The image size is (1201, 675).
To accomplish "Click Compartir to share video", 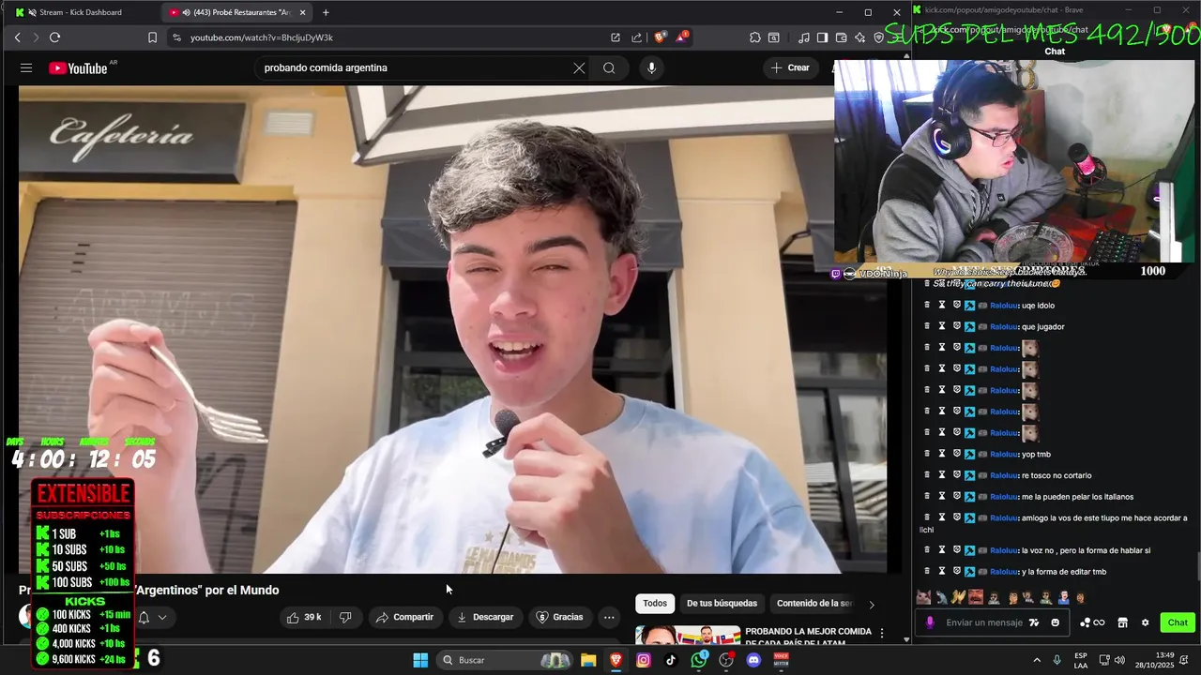I will pyautogui.click(x=404, y=617).
